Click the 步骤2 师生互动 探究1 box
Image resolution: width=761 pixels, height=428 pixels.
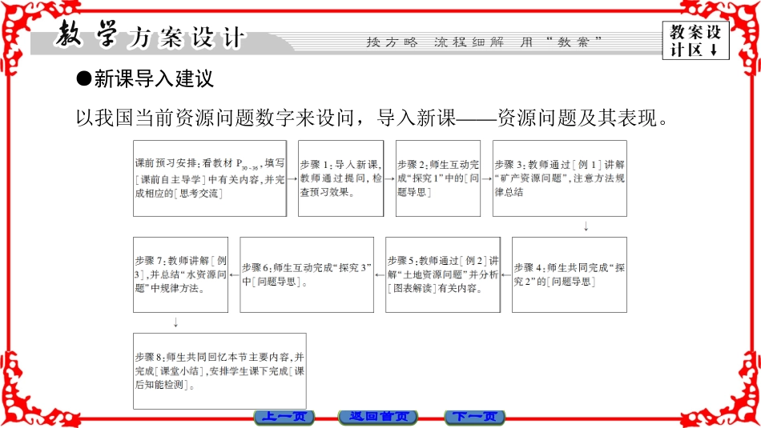(437, 178)
